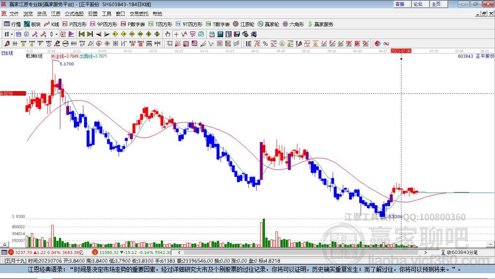The width and height of the screenshot is (495, 279).
Task: Open the 行情 market quotes view
Action: tap(13, 24)
